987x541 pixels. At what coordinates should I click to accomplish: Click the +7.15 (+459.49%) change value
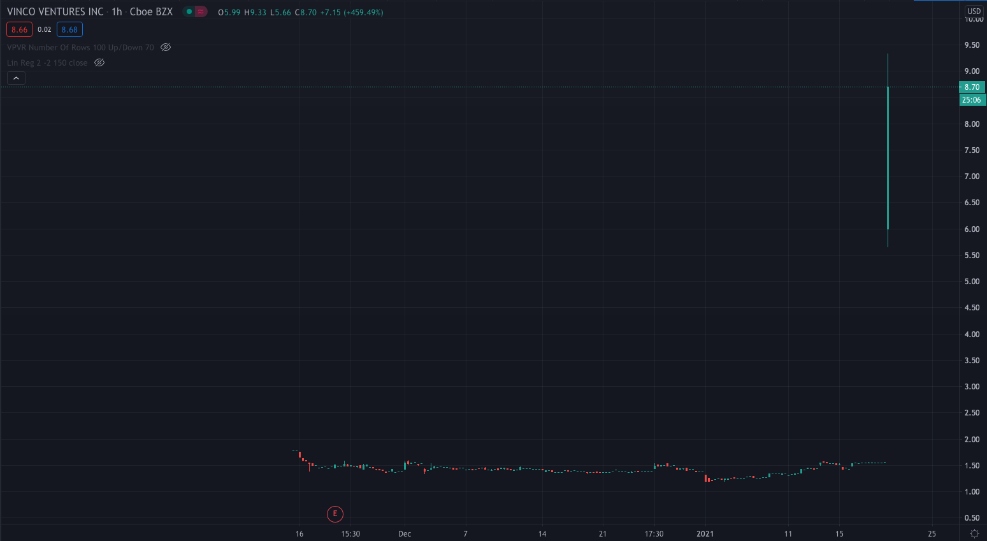click(x=352, y=12)
